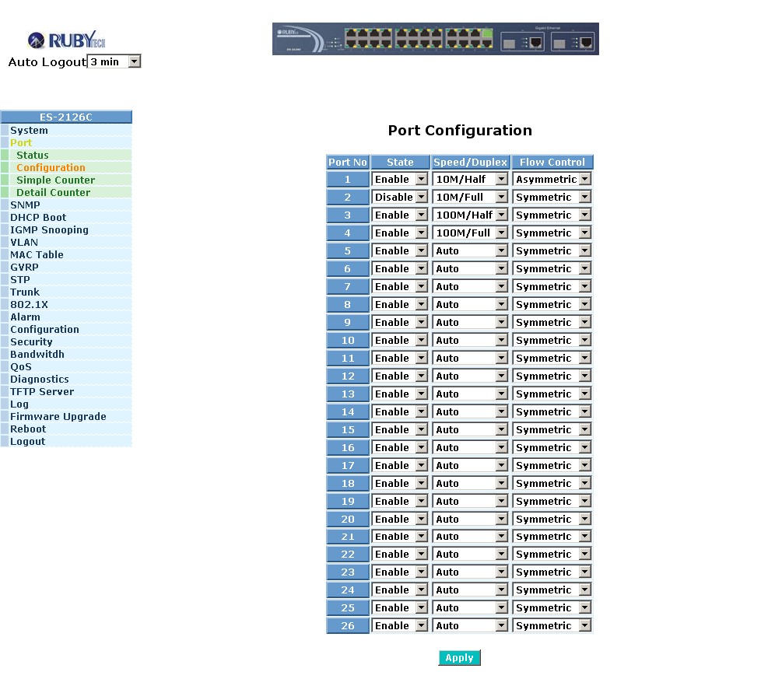
Task: Open port 24 State dropdown
Action: click(x=400, y=590)
